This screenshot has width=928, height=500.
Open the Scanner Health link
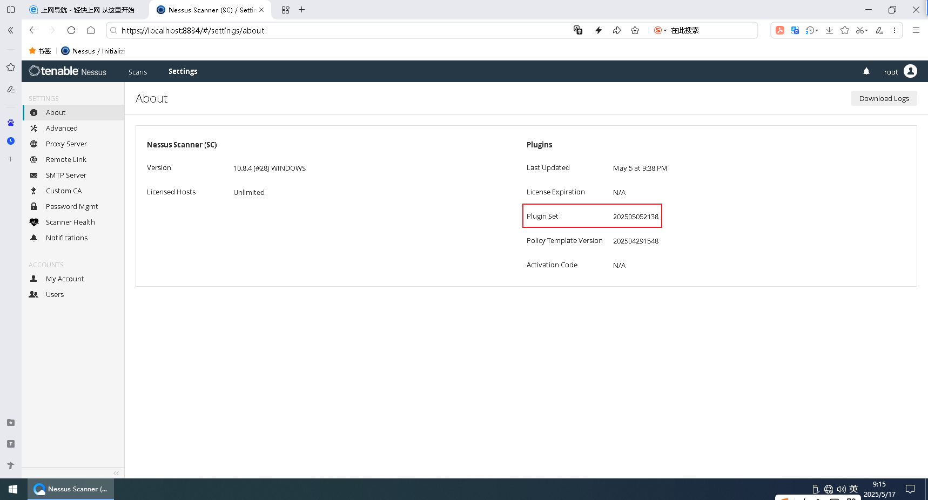coord(70,222)
